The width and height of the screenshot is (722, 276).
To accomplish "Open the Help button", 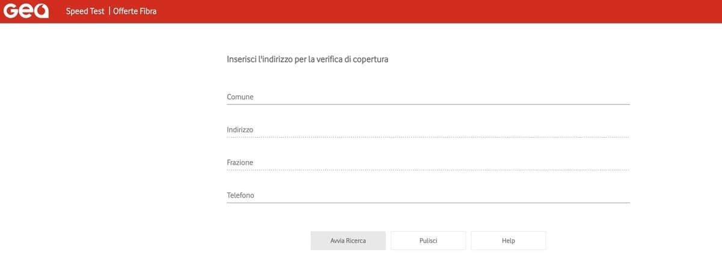I will [508, 241].
